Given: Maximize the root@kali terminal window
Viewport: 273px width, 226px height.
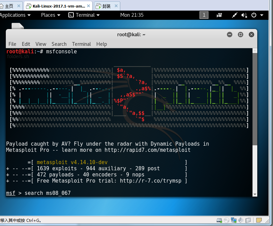Looking at the screenshot, I should 241,35.
